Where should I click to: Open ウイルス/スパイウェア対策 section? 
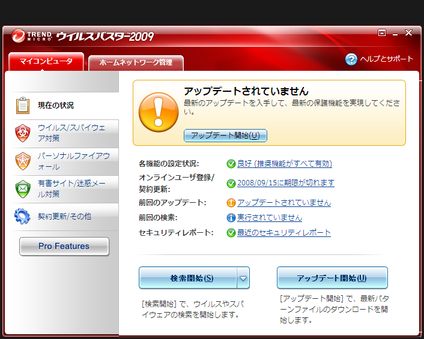click(65, 133)
